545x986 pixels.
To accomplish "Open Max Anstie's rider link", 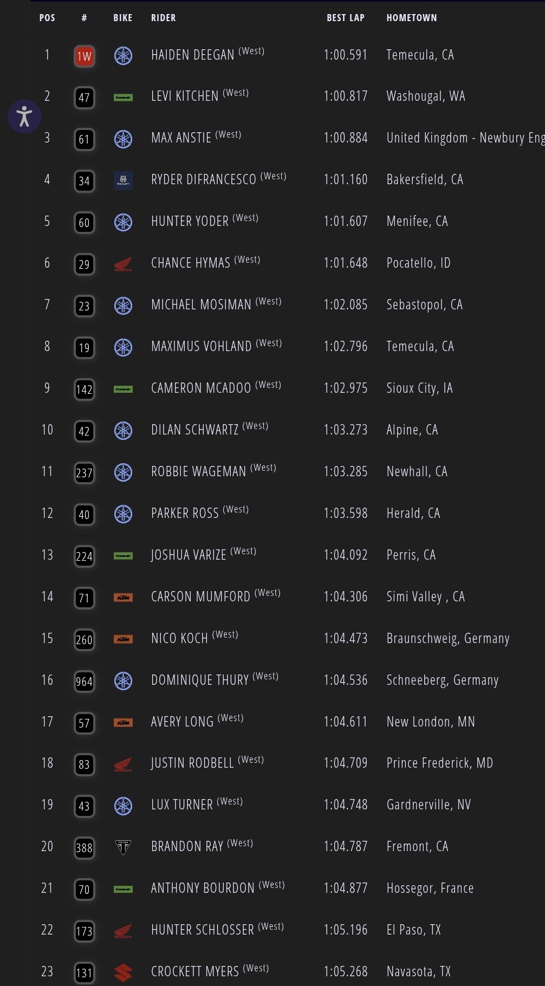I will tap(181, 138).
